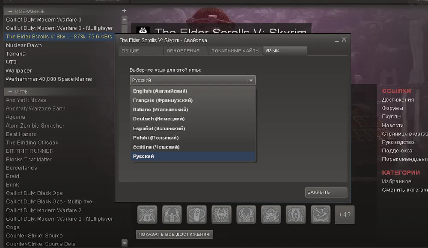This screenshot has width=428, height=248.
Task: Click the crossed-axes achievement icon
Action: click(147, 214)
